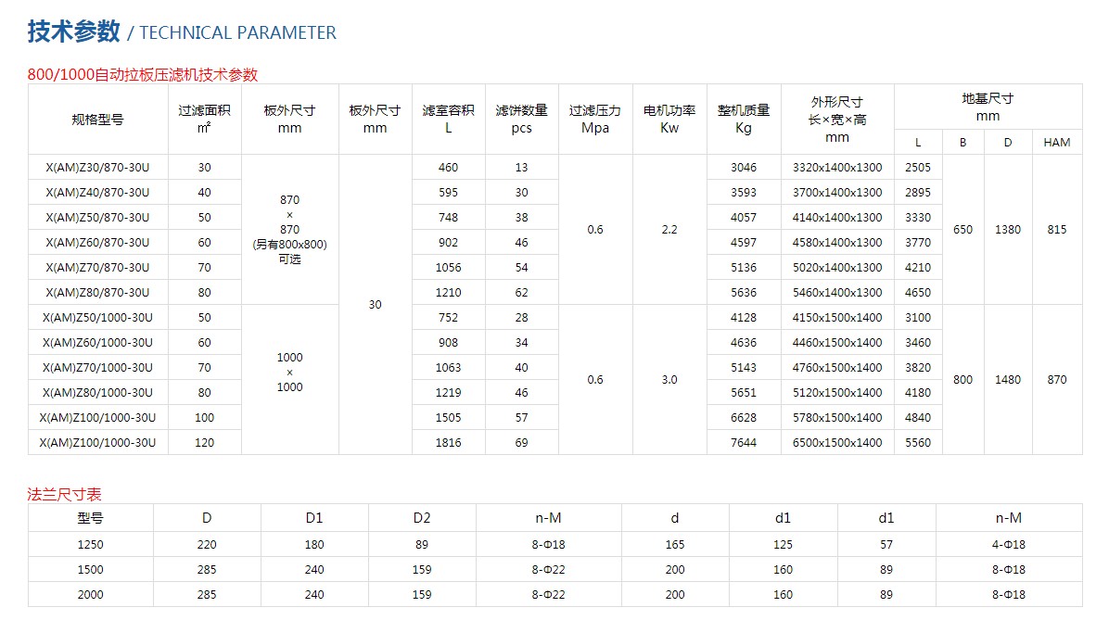This screenshot has width=1109, height=620.
Task: Click the 电机功率 Kw header cell
Action: [669, 119]
